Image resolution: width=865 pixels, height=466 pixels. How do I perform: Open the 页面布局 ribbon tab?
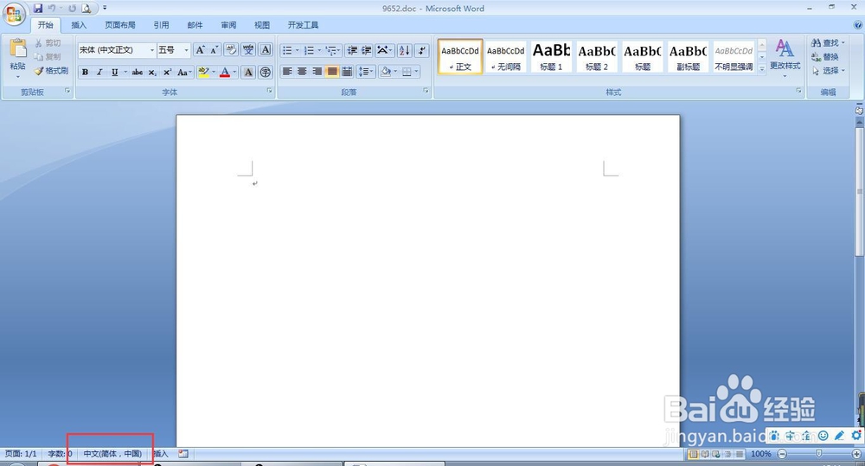point(120,25)
